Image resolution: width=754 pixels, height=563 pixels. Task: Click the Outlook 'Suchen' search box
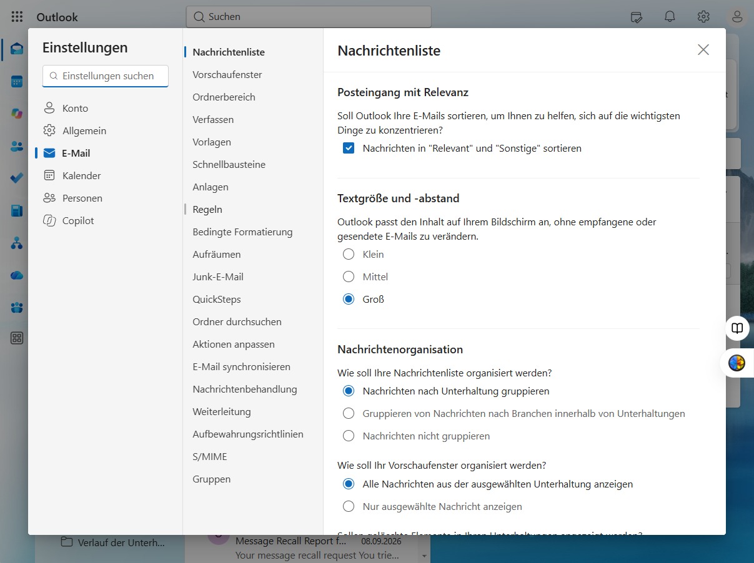pos(309,17)
